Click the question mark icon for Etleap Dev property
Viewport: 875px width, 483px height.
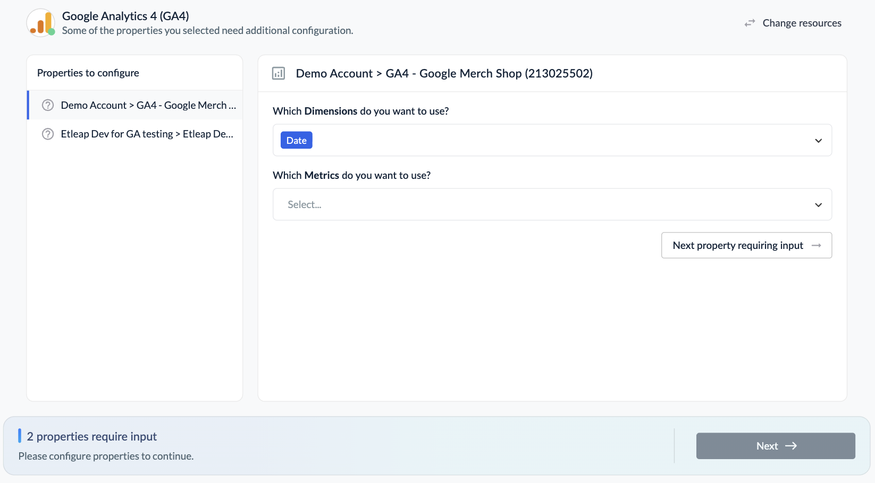(48, 134)
